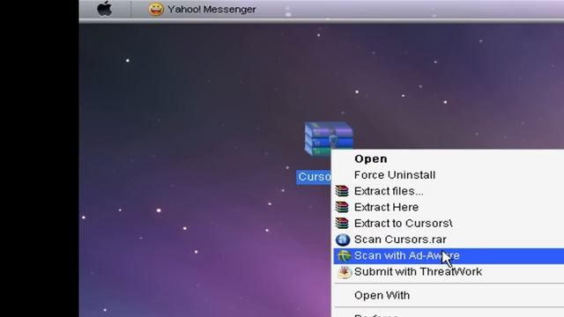
Task: Expand the Open With submenu entry
Action: tap(382, 296)
